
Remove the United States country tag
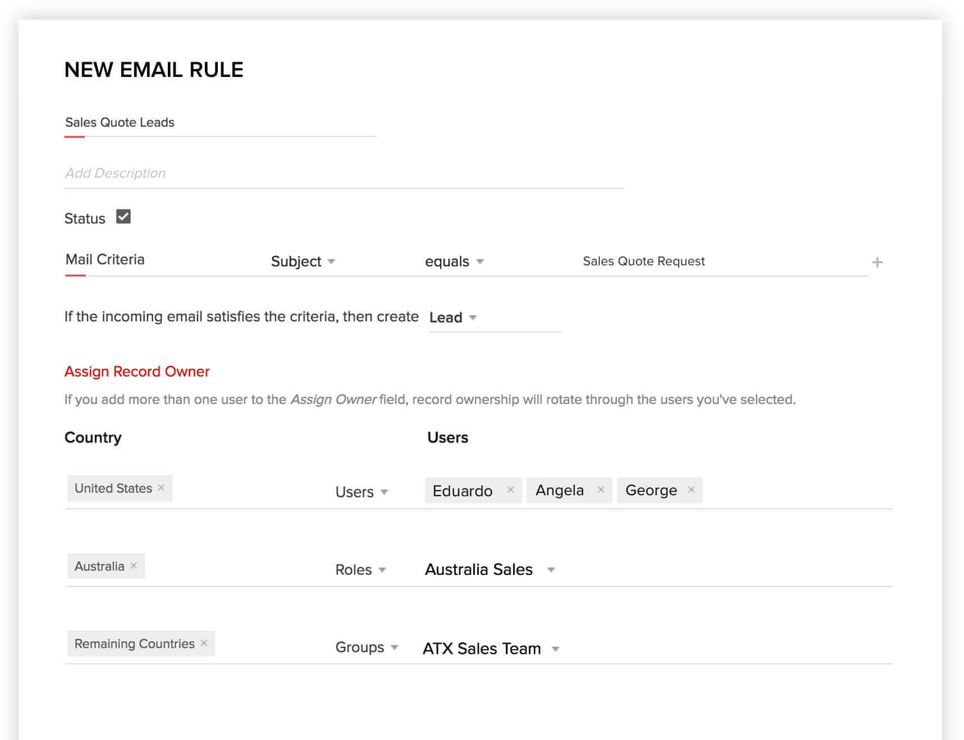161,488
